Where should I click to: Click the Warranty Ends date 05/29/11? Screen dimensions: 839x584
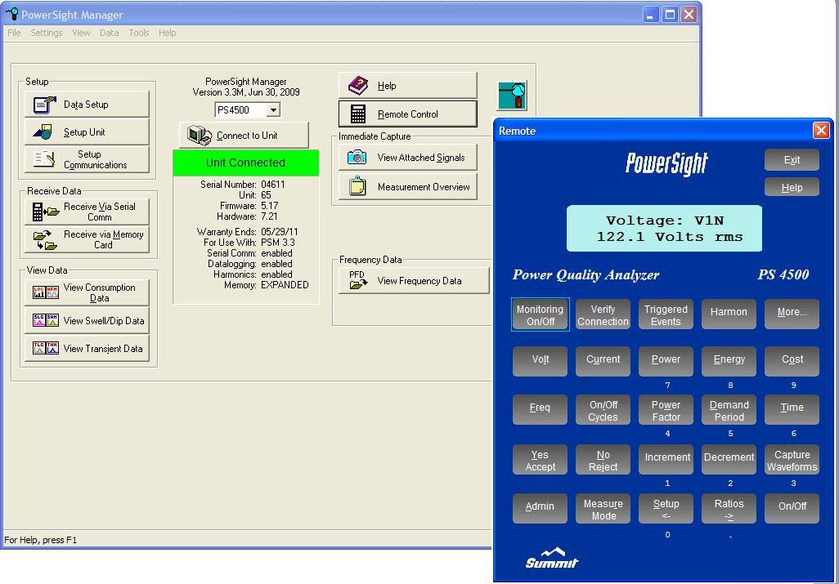pos(280,231)
